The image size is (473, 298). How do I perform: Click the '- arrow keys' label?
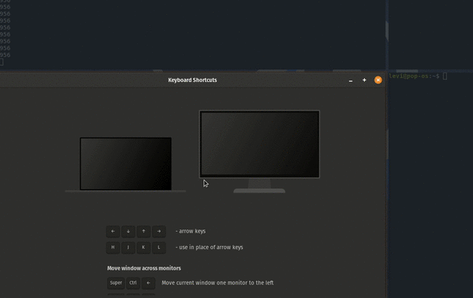click(191, 231)
